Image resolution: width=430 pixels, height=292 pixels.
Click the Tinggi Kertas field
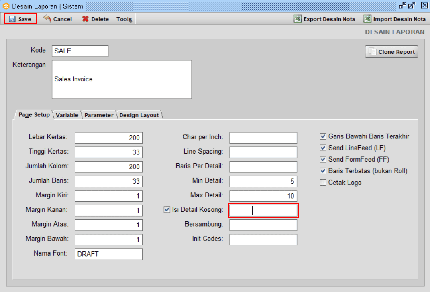pos(108,152)
